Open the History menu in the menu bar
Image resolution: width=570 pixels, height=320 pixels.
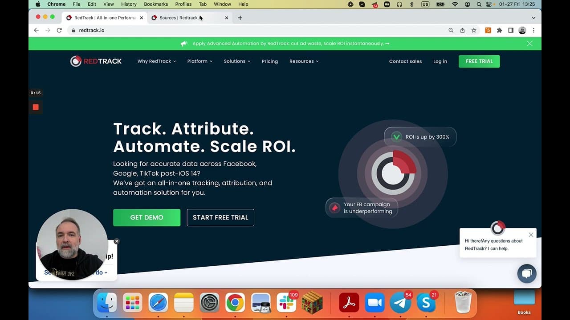pyautogui.click(x=129, y=4)
